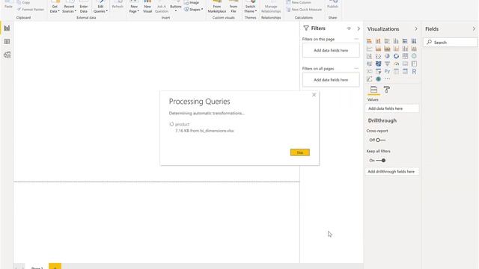The width and height of the screenshot is (479, 269).
Task: Open the Buttons dropdown in Insert group
Action: point(176,7)
